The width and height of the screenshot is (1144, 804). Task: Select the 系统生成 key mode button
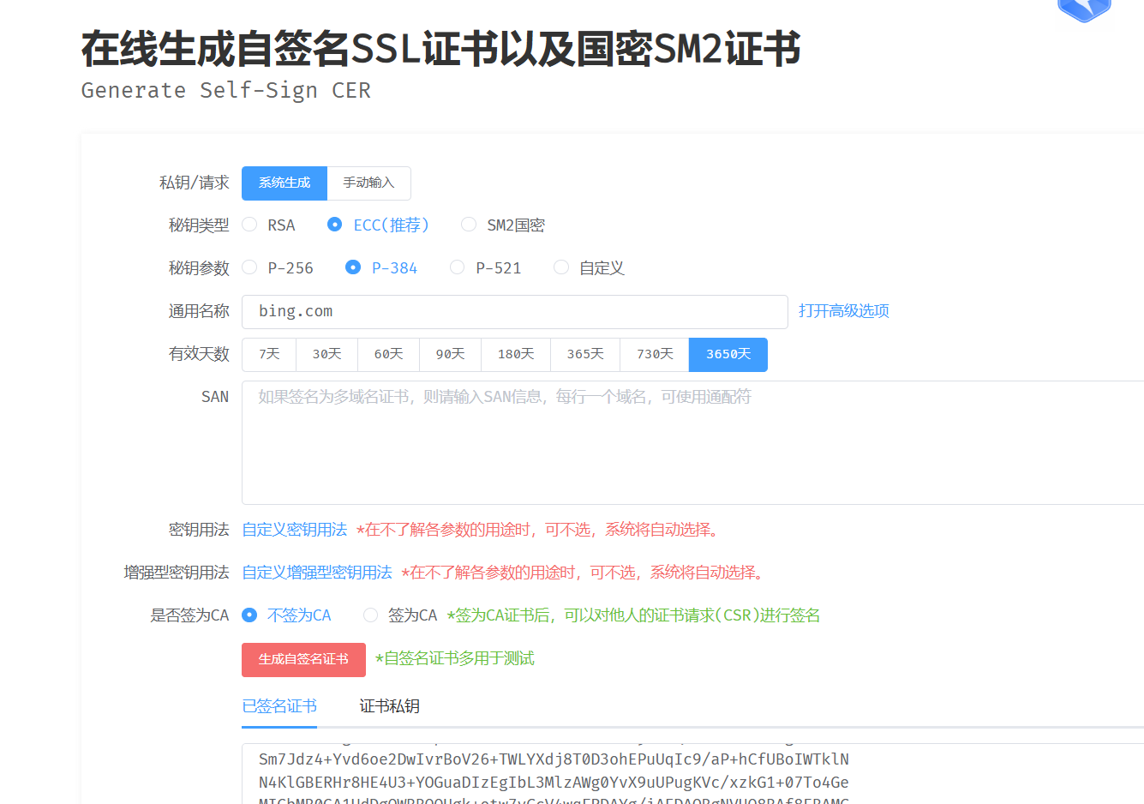(x=285, y=183)
